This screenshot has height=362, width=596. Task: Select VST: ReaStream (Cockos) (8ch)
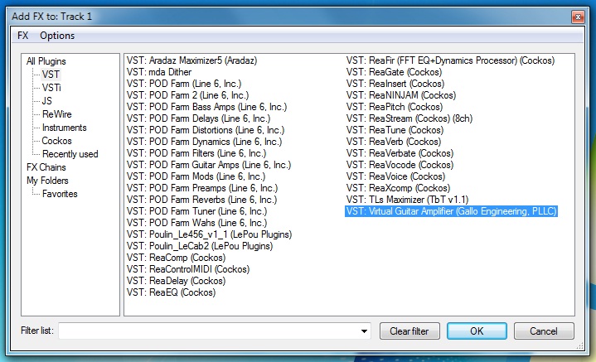point(409,118)
